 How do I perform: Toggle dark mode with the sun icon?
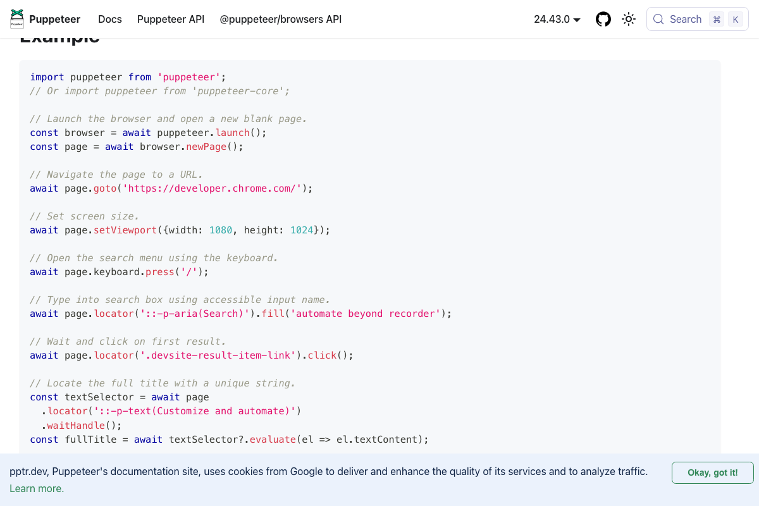click(629, 19)
